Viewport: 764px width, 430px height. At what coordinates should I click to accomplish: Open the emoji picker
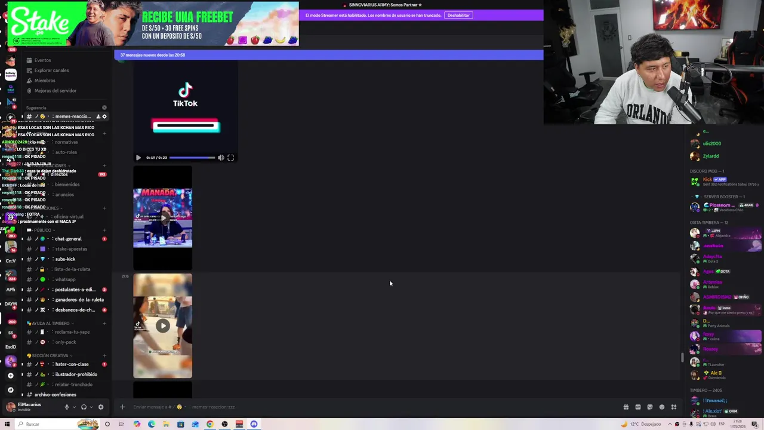(661, 407)
